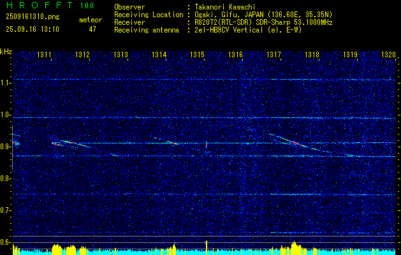Click the version number 1.0.0
401x255 pixels.
click(x=87, y=5)
